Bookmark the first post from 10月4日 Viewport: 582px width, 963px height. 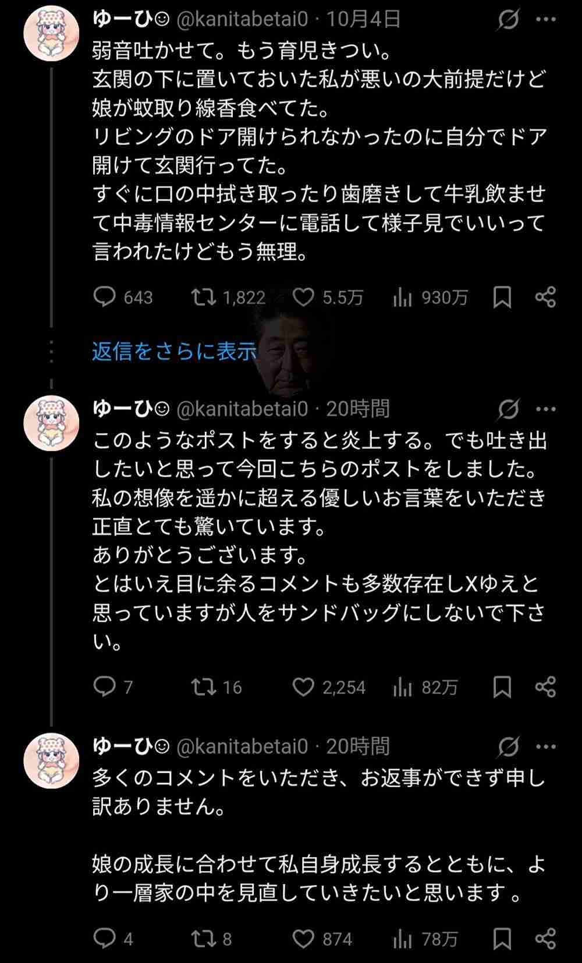(502, 298)
